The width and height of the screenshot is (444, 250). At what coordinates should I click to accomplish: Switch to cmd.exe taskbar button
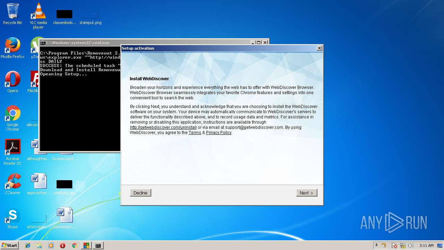click(98, 245)
